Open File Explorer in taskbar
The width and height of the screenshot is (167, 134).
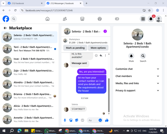pos(26,131)
